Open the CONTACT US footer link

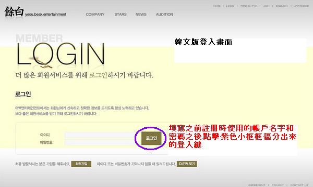299,185
